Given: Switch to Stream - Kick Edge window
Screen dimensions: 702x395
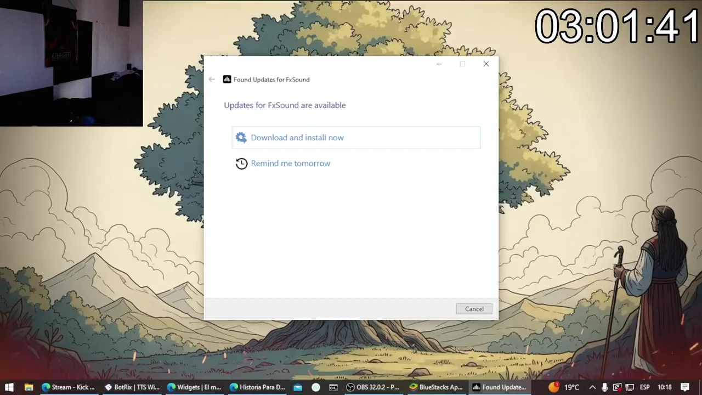Looking at the screenshot, I should point(69,387).
